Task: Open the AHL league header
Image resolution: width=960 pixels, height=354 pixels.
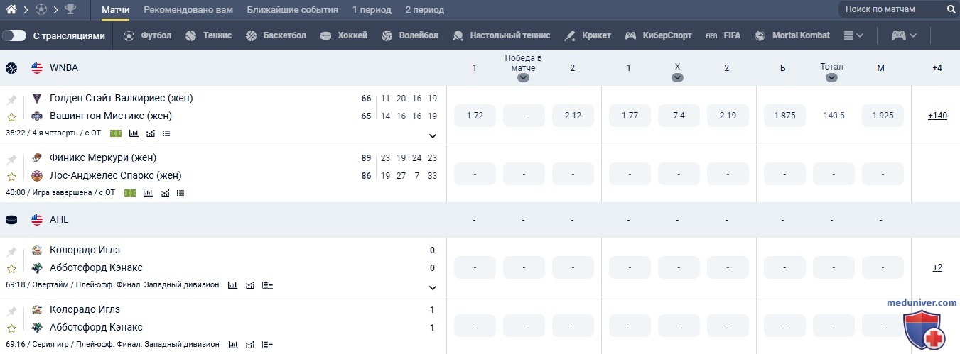Action: (59, 220)
